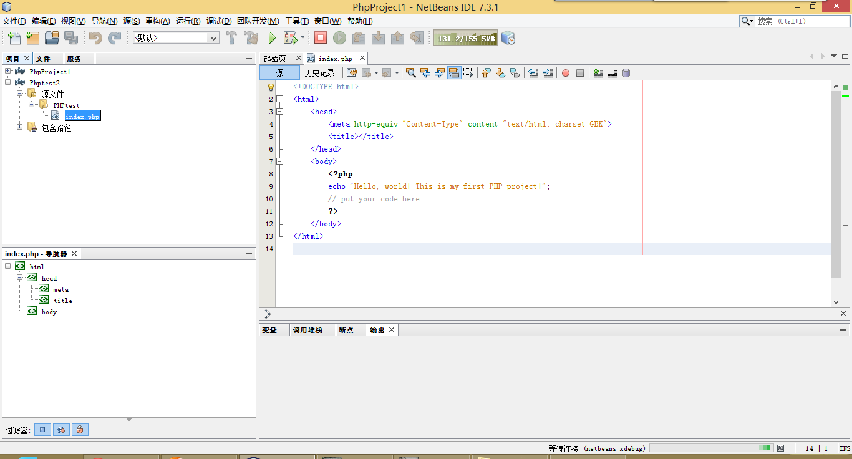Click the Stop Macro Recording square icon
The image size is (852, 459).
tap(580, 73)
